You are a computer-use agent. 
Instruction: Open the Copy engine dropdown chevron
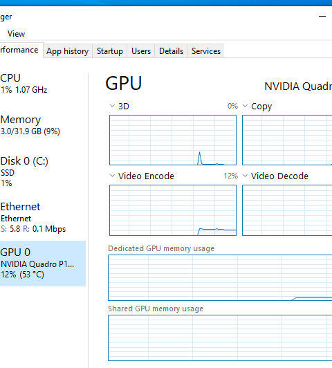tap(245, 106)
